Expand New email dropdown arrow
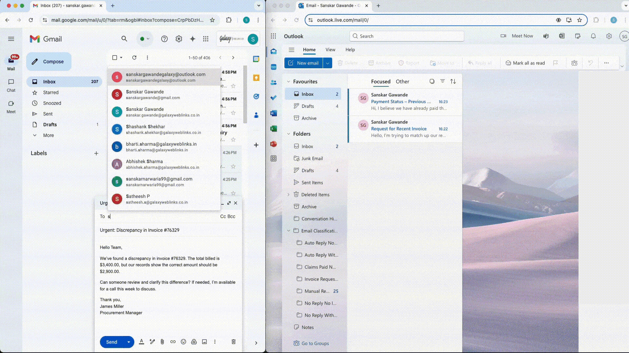The image size is (629, 353). pos(327,63)
